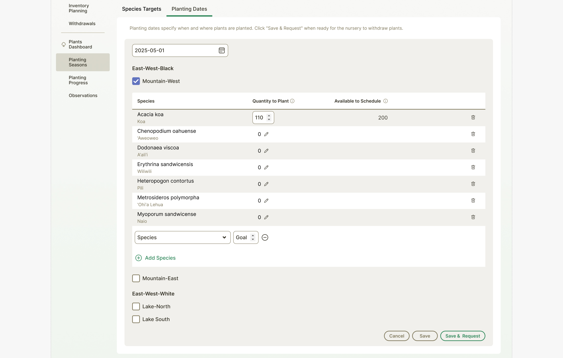Viewport: 563px width, 358px height.
Task: Open the Species dropdown
Action: (x=182, y=238)
